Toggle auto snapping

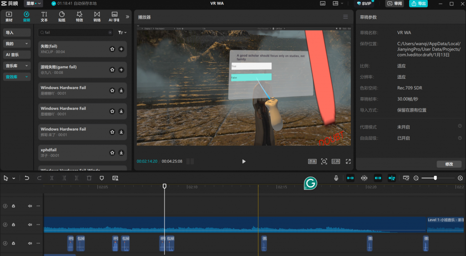tap(364, 178)
